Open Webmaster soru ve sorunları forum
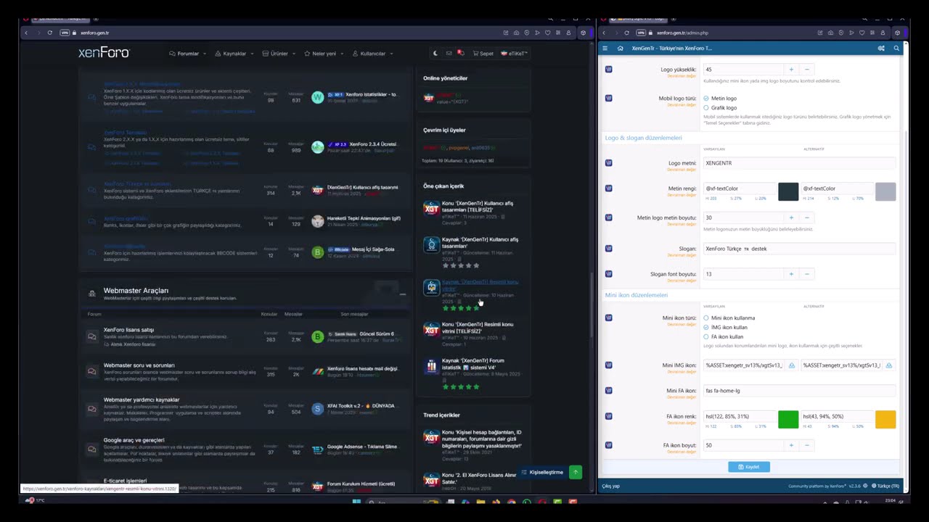 (139, 365)
